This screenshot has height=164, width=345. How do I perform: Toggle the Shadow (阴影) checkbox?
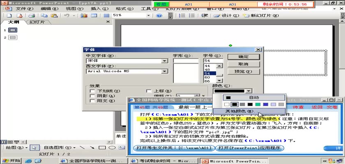click(x=93, y=96)
